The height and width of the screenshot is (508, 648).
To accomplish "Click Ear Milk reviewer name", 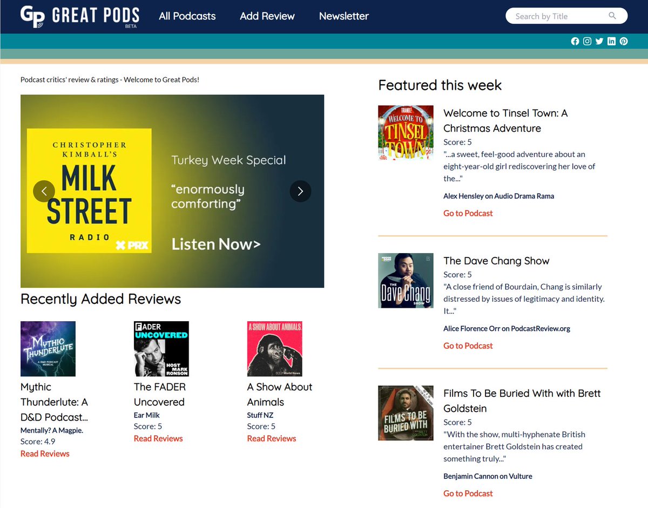I will pos(147,415).
